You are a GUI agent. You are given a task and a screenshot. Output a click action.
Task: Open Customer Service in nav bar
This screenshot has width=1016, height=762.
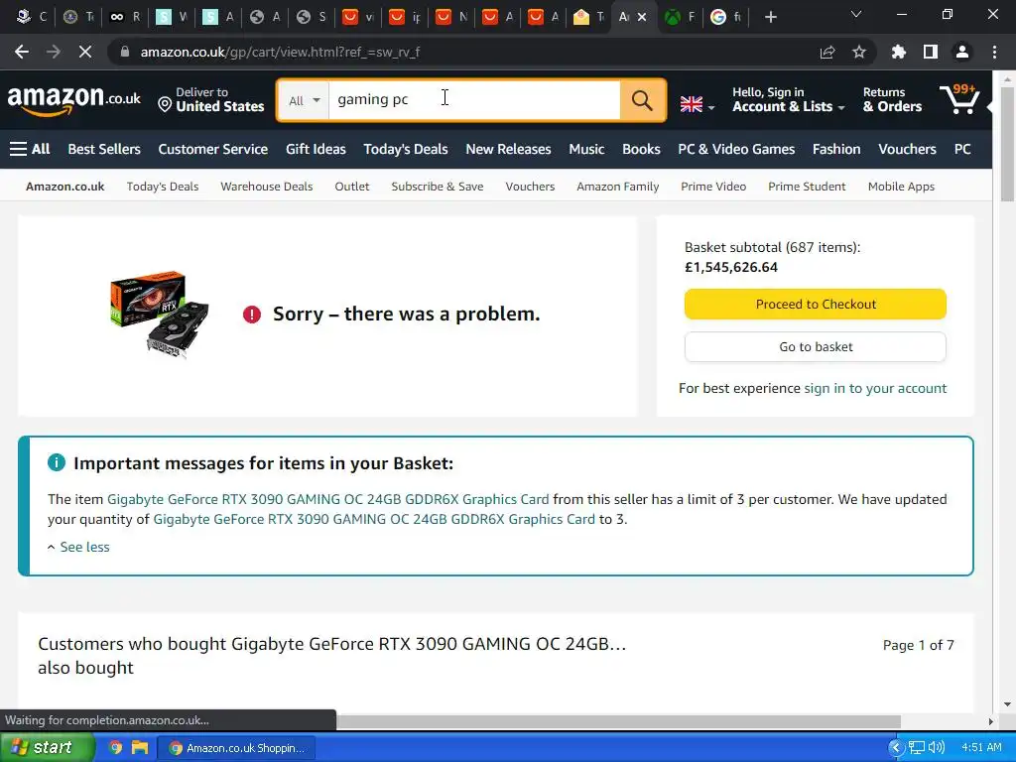213,149
